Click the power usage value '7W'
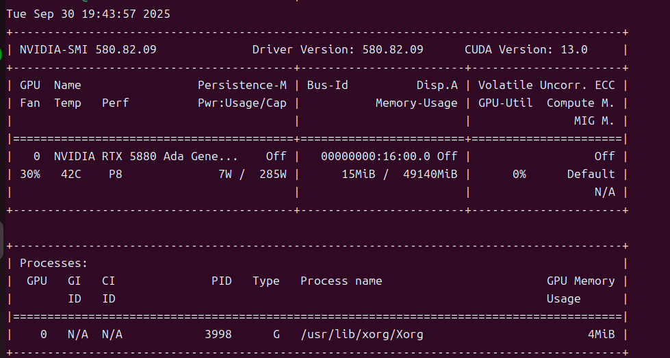Image resolution: width=670 pixels, height=358 pixels. 224,175
